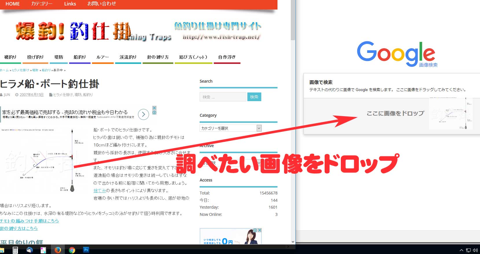Click the Google logo in right window

[x=396, y=53]
